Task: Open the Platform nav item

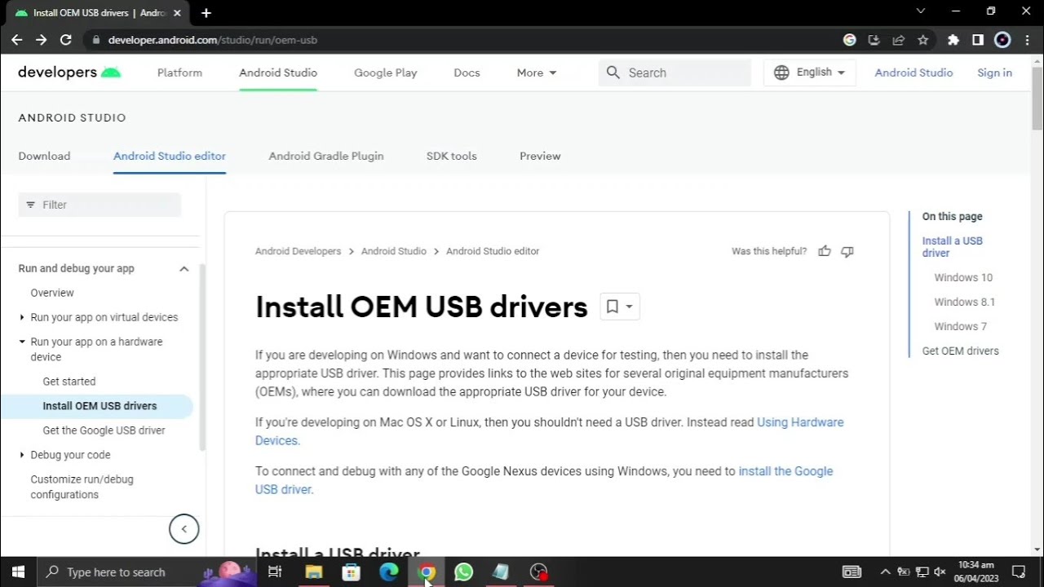Action: tap(179, 73)
